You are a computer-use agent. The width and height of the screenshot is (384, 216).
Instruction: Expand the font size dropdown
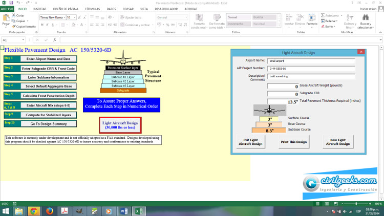coord(75,17)
